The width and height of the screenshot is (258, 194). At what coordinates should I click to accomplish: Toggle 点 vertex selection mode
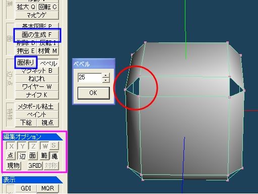[x=11, y=156]
